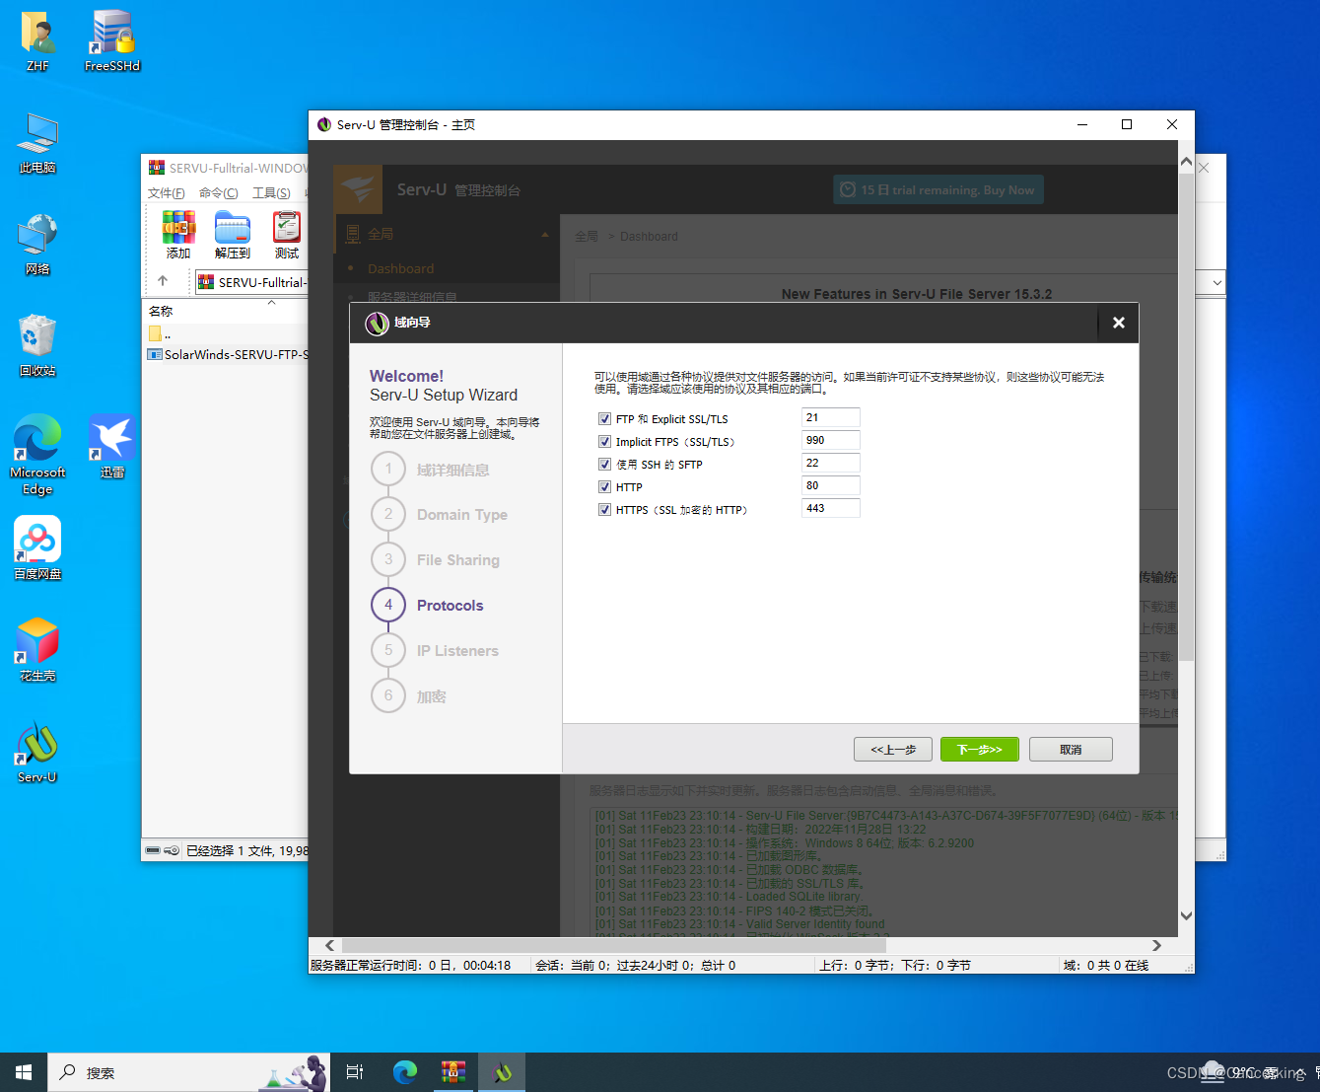This screenshot has width=1320, height=1092.
Task: Open the 回收站 recycle bin icon
Action: point(37,345)
